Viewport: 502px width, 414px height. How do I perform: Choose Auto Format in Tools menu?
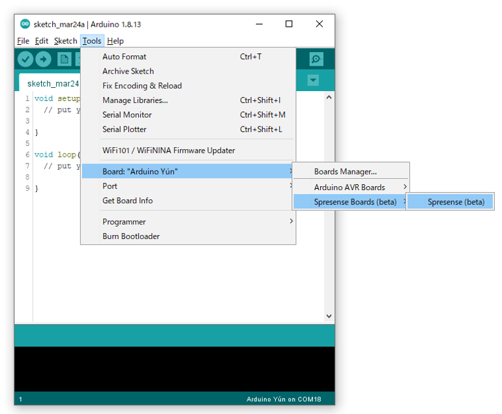pyautogui.click(x=125, y=57)
